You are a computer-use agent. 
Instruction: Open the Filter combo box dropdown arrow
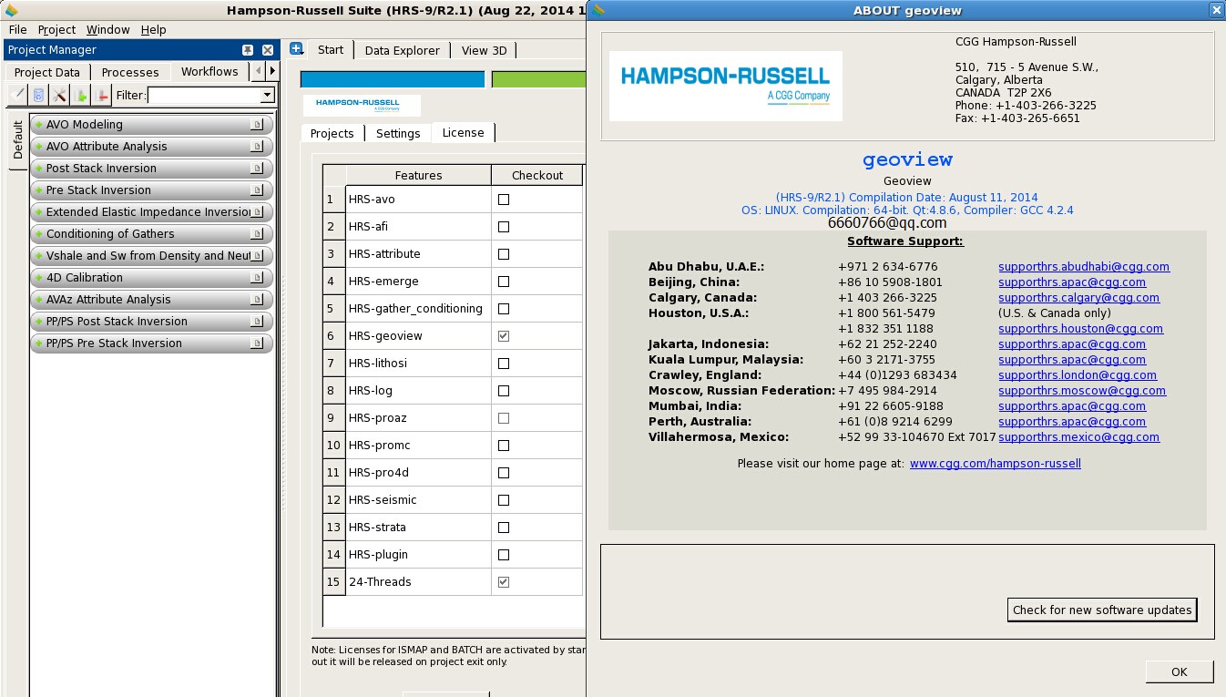click(x=266, y=95)
